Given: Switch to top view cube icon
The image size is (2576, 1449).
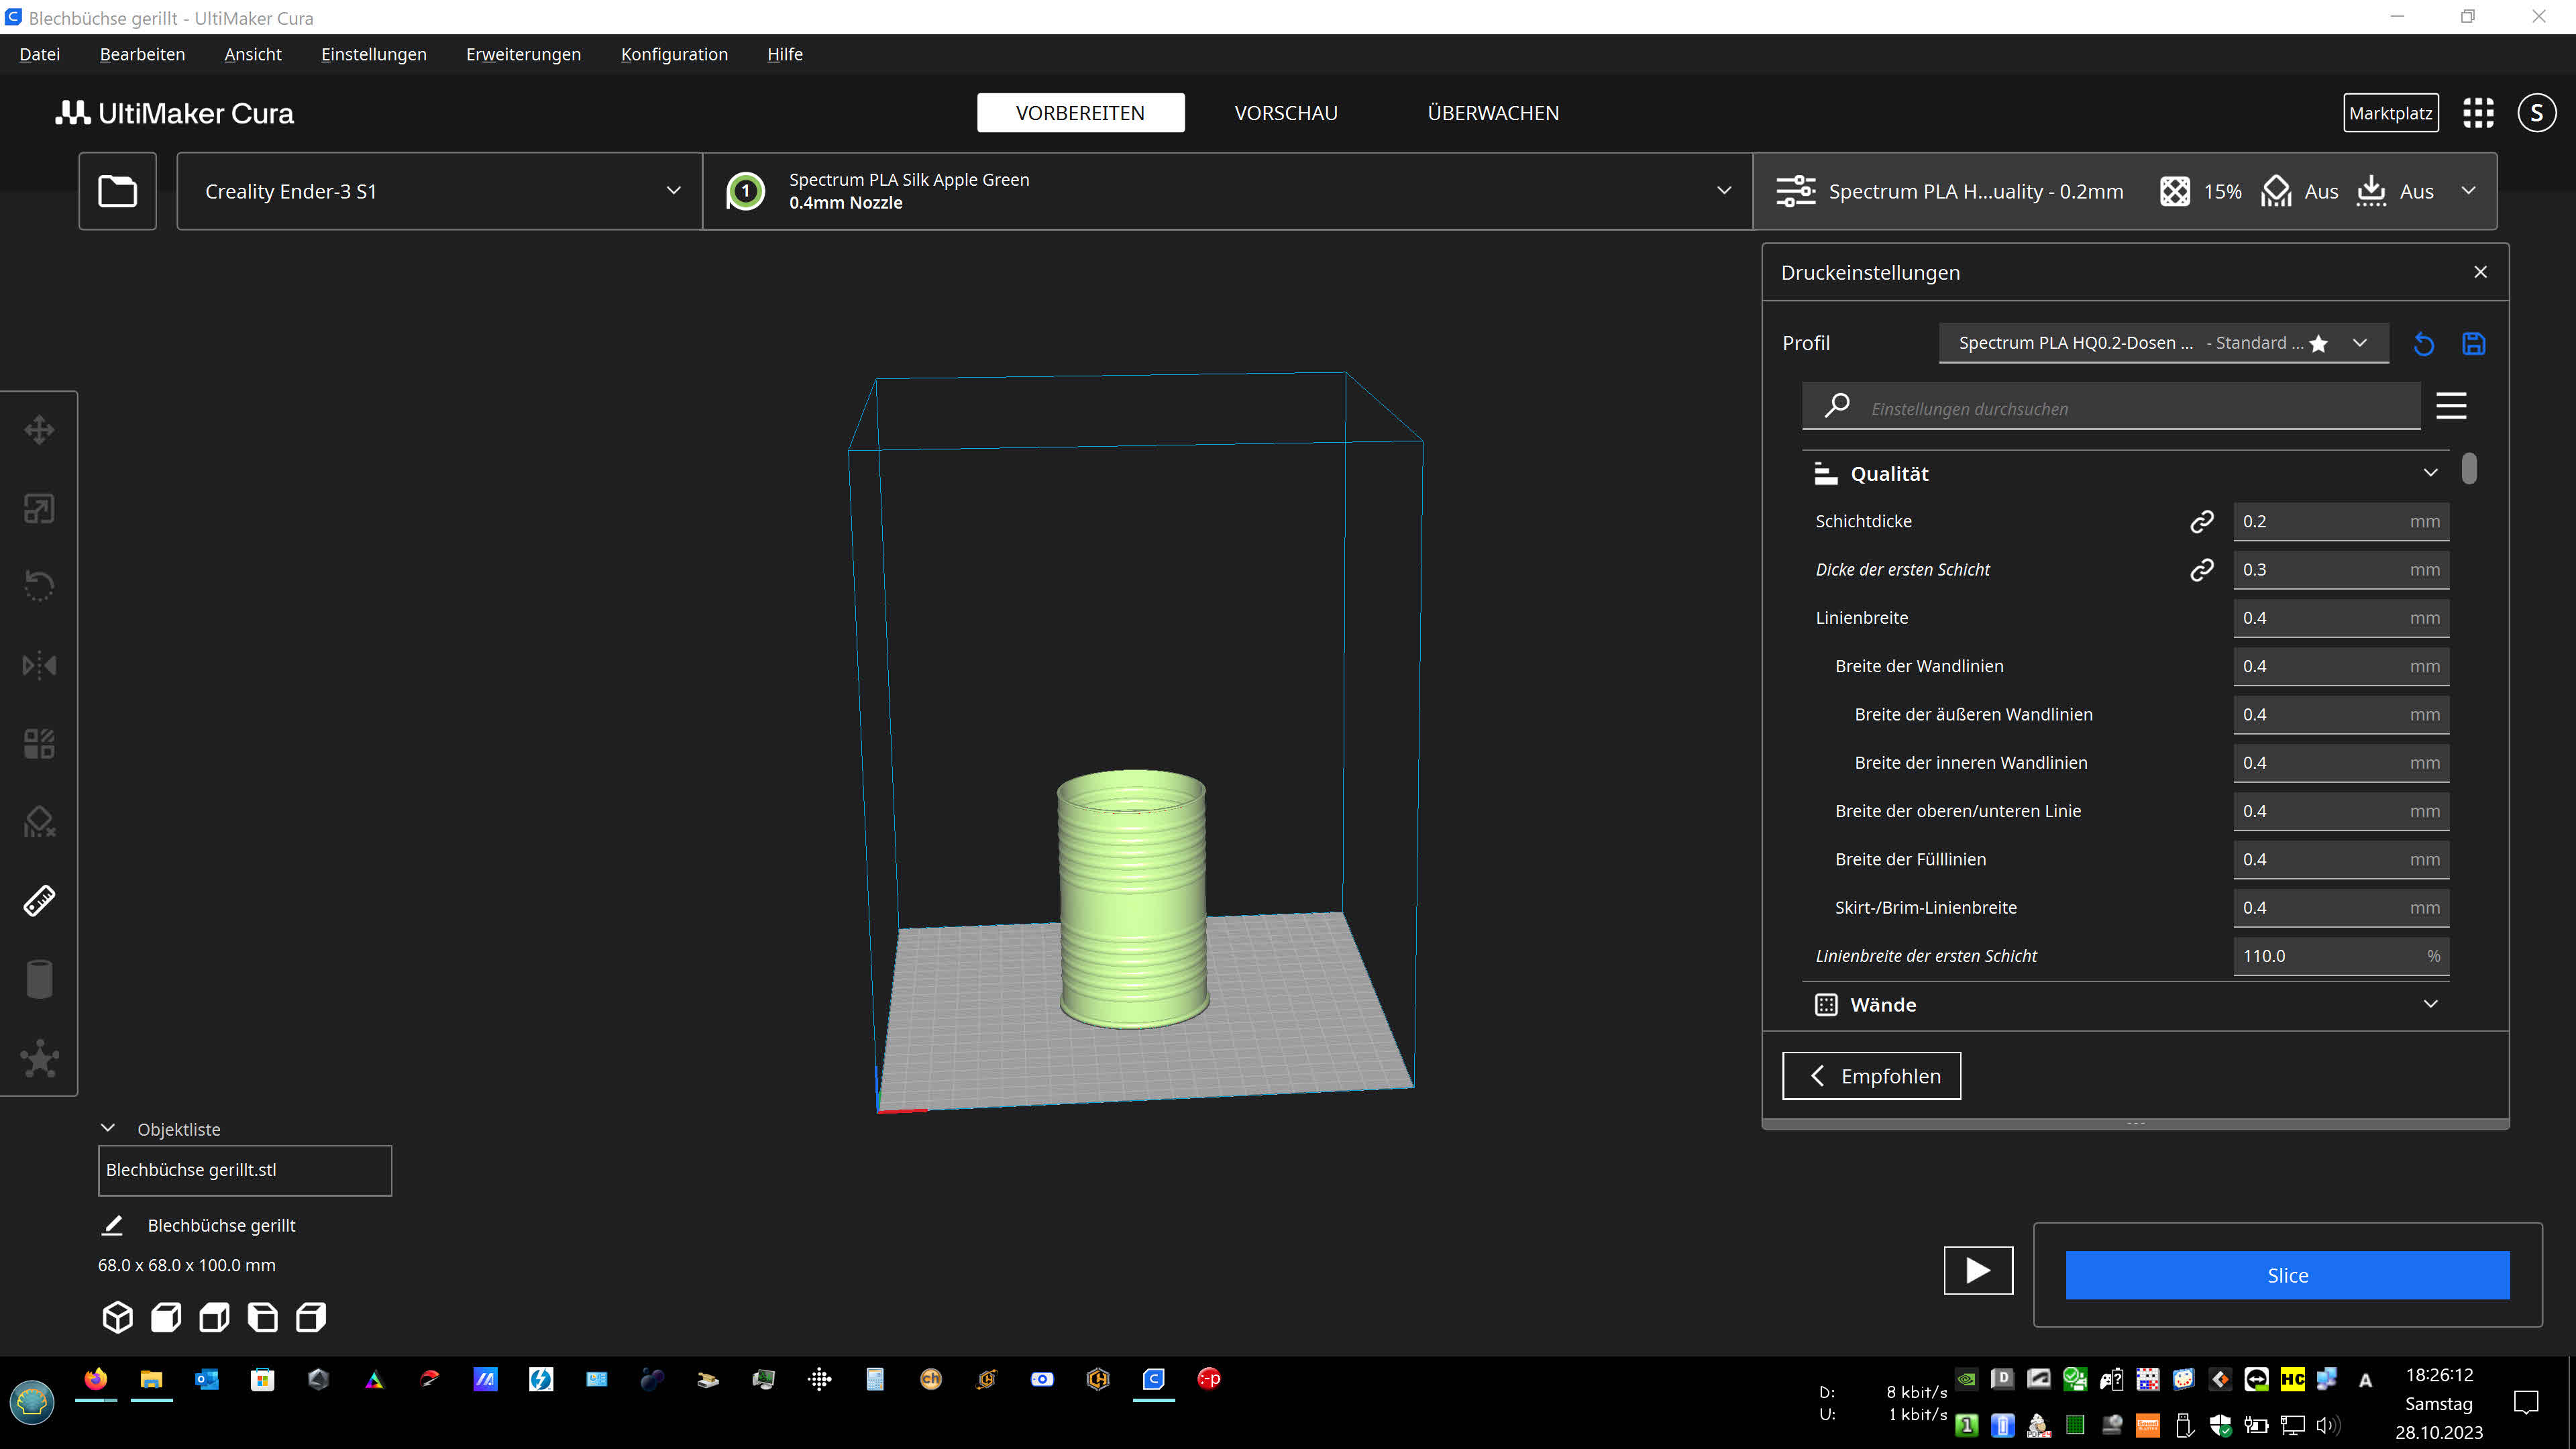Looking at the screenshot, I should pos(214,1317).
